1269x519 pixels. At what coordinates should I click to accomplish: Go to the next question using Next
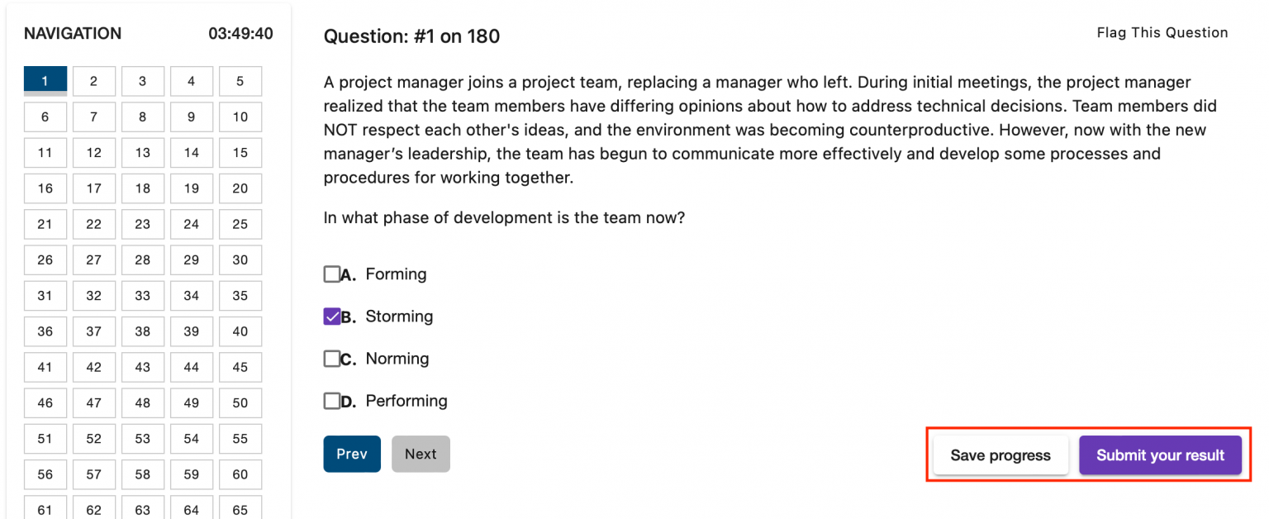pyautogui.click(x=421, y=454)
